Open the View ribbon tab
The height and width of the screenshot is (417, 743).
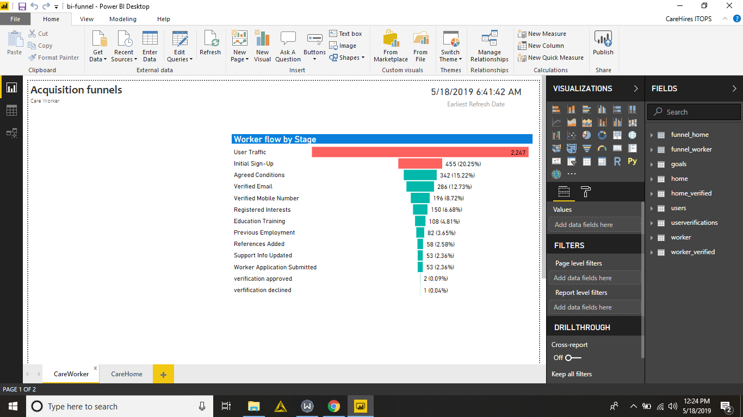pos(86,19)
